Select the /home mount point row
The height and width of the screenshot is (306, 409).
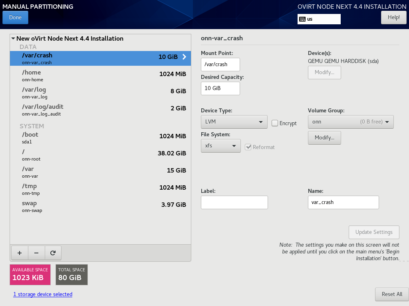tap(100, 75)
